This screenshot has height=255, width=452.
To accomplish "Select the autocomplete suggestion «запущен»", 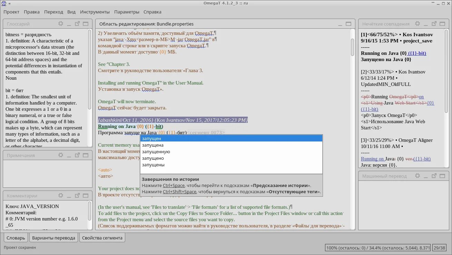I will pos(231,138).
